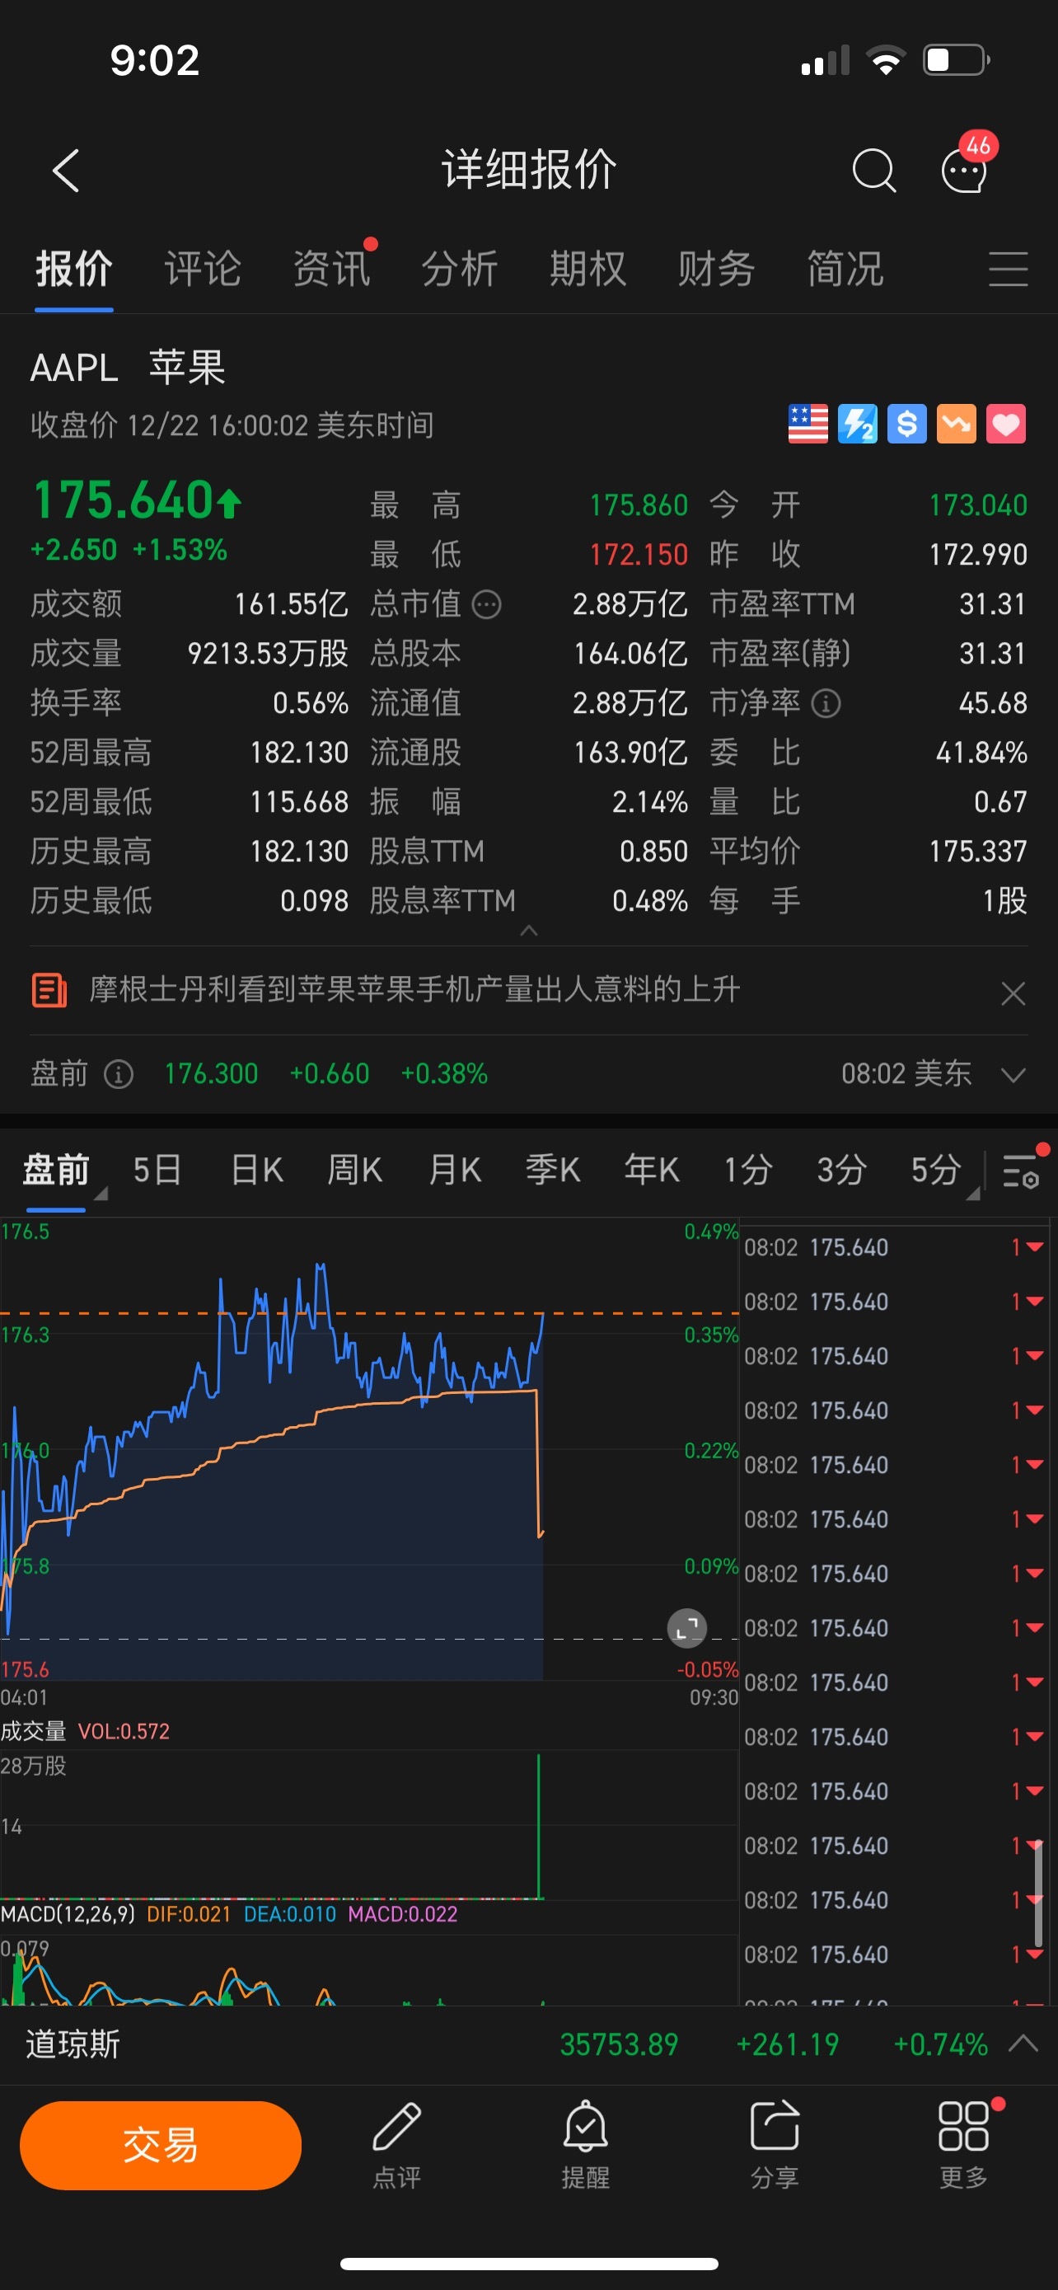This screenshot has width=1058, height=2290.
Task: Switch to the 简况 tab
Action: click(845, 269)
